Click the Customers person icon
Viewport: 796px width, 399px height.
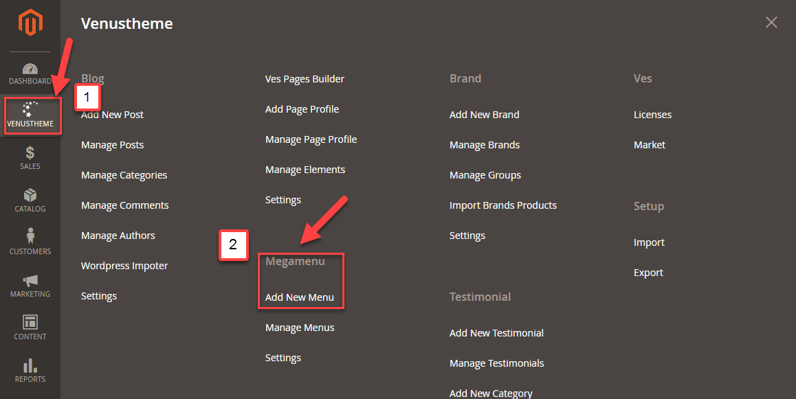[30, 237]
